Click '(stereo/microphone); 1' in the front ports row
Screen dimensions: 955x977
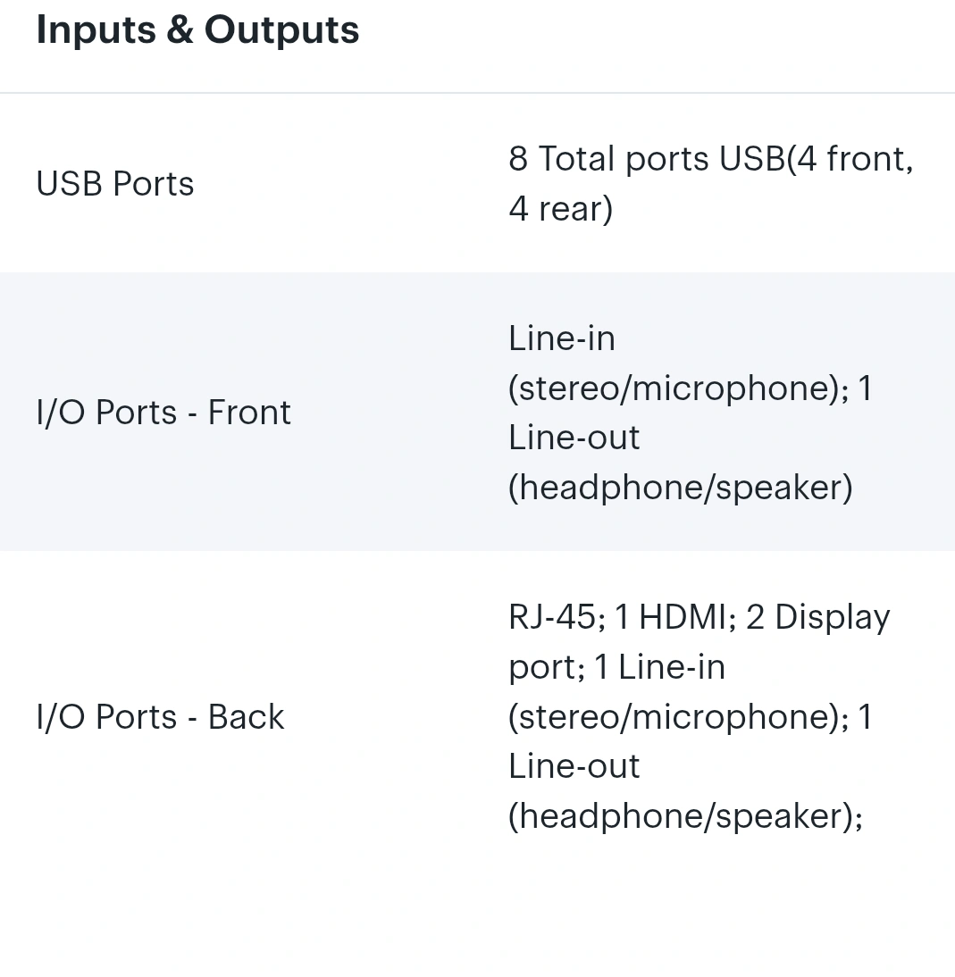[x=690, y=388]
